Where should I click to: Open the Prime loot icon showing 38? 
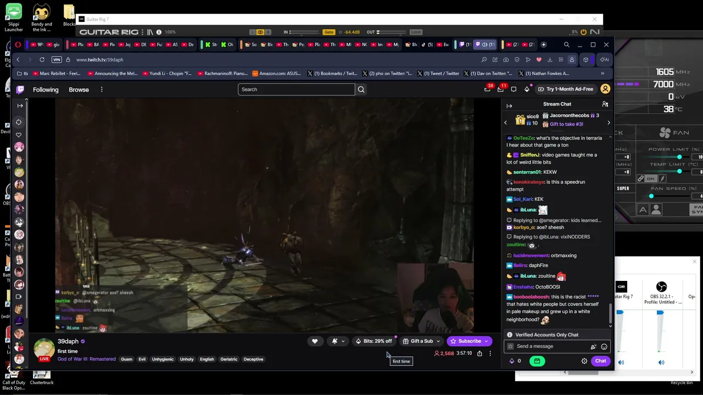pyautogui.click(x=487, y=89)
